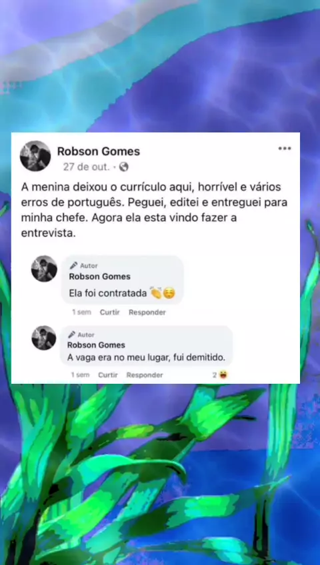Click the Robson Gomes name on the first comment
Image resolution: width=320 pixels, height=565 pixels.
(x=100, y=277)
